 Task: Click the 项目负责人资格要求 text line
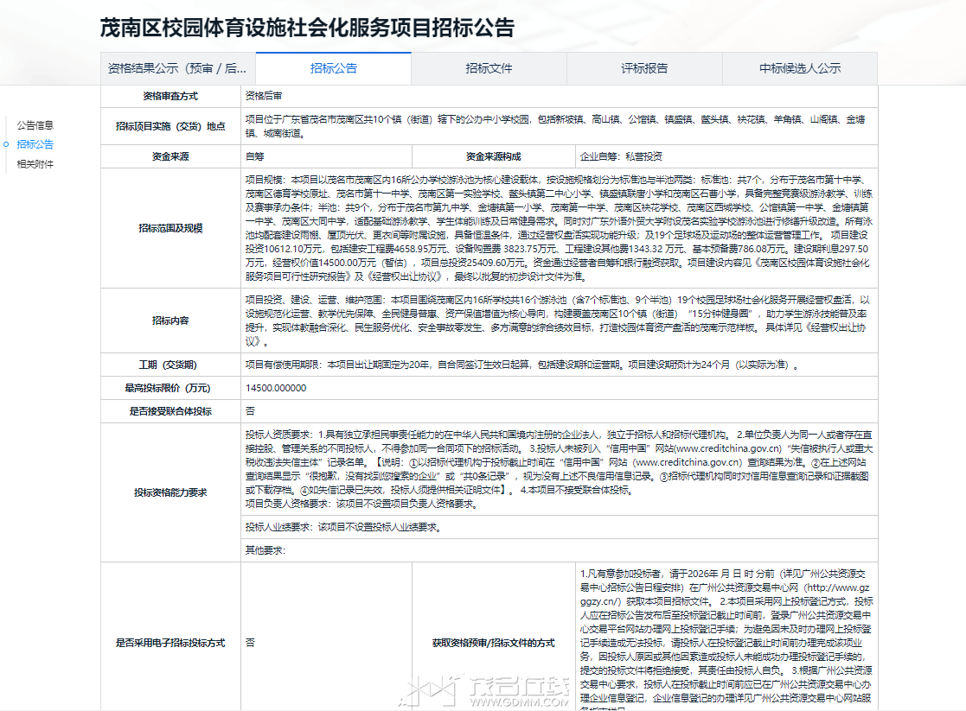(x=361, y=504)
